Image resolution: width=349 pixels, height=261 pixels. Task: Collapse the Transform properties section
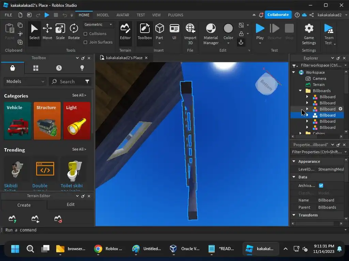coord(294,215)
